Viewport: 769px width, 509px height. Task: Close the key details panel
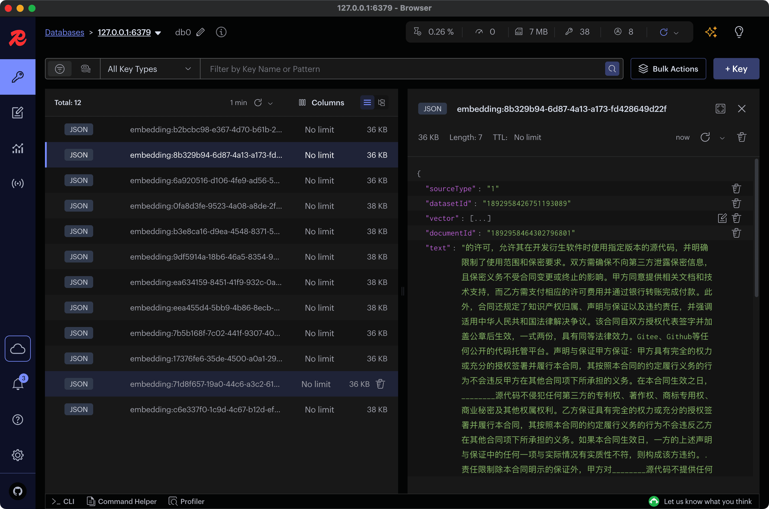[x=742, y=109]
